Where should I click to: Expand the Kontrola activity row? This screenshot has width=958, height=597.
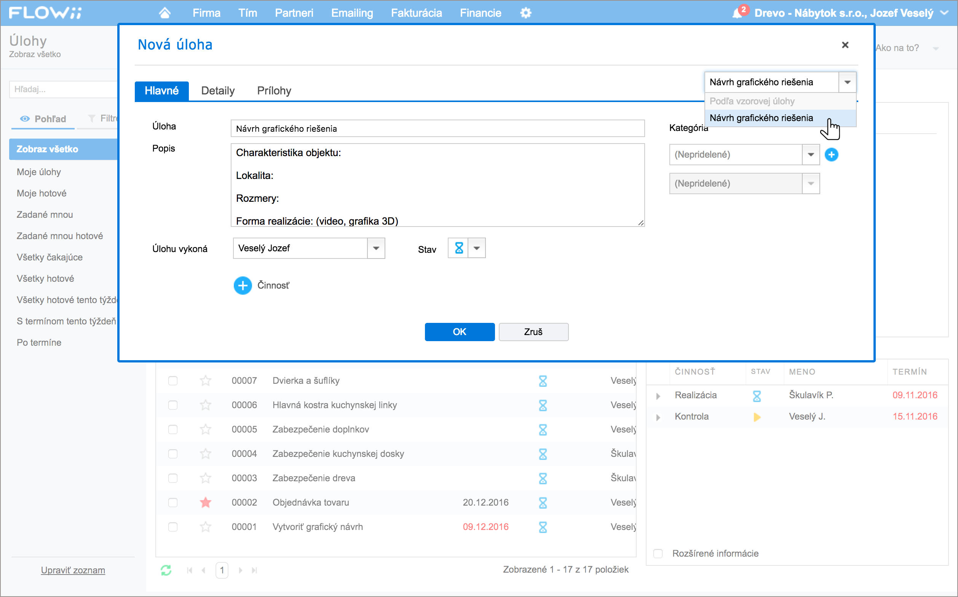(x=658, y=417)
